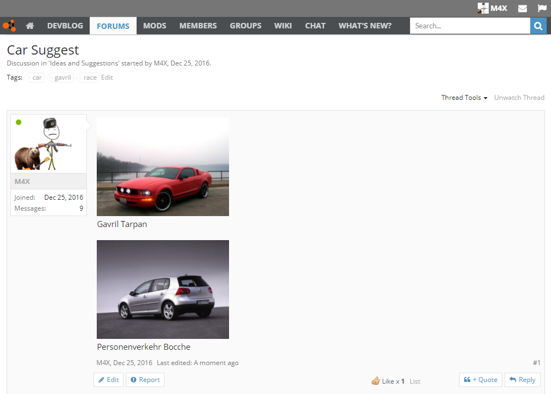Screen dimensions: 551x394
Task: Click the orange site logo icon
Action: 9,26
